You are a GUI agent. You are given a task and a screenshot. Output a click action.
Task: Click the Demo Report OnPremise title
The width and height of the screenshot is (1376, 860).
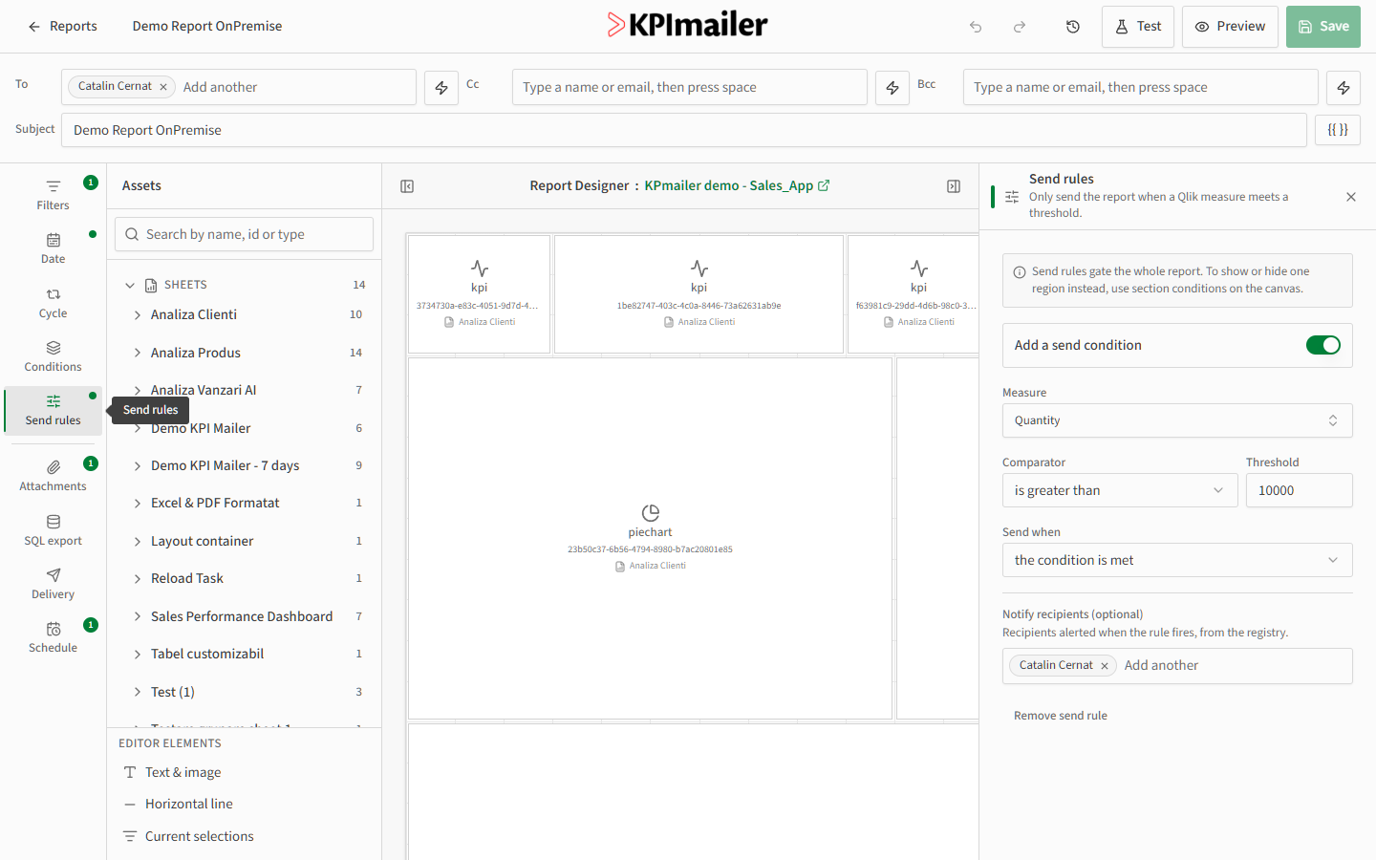point(207,27)
